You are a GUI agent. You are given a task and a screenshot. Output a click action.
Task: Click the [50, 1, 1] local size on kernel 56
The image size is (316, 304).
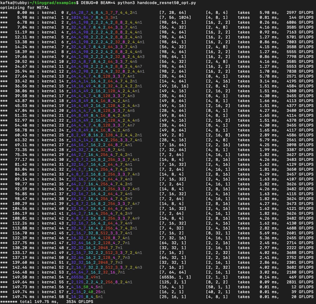(218, 287)
